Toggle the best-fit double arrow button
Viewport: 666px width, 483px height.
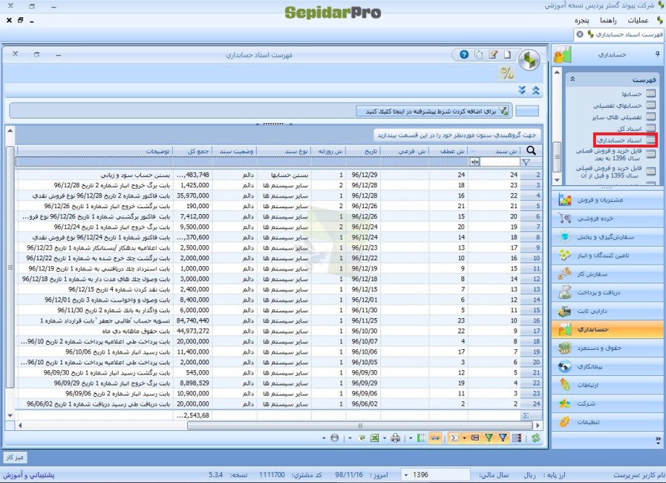pos(435,438)
